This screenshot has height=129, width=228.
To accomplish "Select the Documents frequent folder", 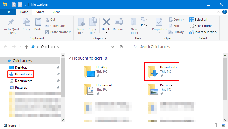I will click(x=99, y=89).
